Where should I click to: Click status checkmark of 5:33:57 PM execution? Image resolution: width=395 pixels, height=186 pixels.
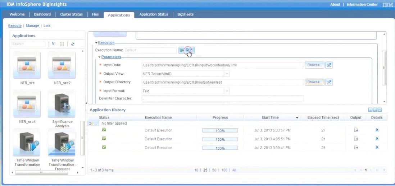point(104,130)
